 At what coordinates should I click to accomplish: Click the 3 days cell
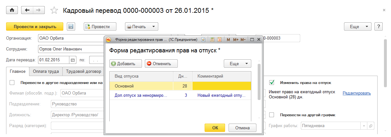183,95
